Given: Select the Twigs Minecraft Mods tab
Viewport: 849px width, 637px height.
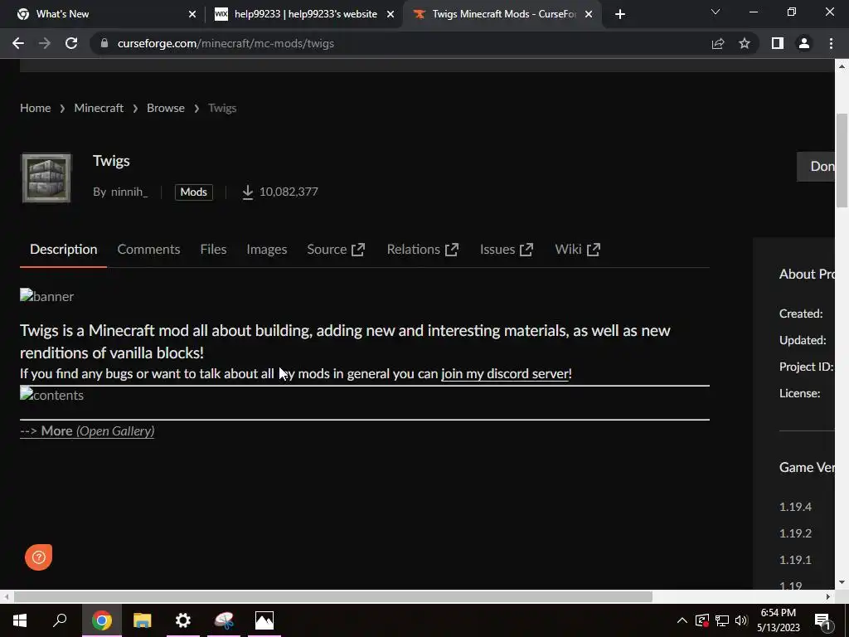Looking at the screenshot, I should click(x=502, y=14).
